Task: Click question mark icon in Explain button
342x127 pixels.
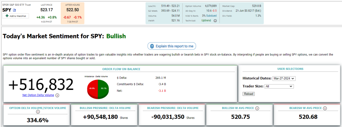Action: click(152, 46)
